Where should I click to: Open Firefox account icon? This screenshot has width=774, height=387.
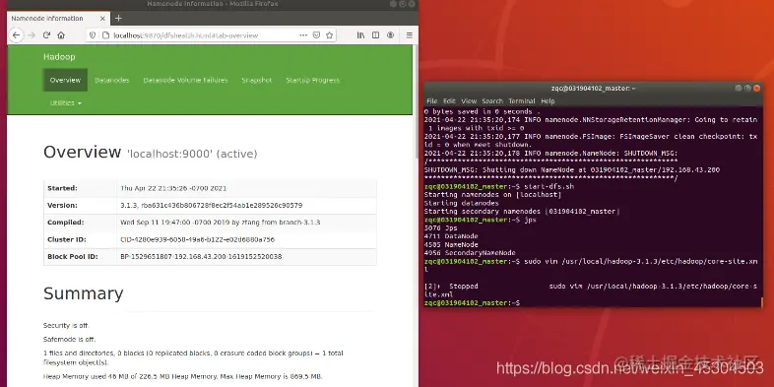point(391,35)
